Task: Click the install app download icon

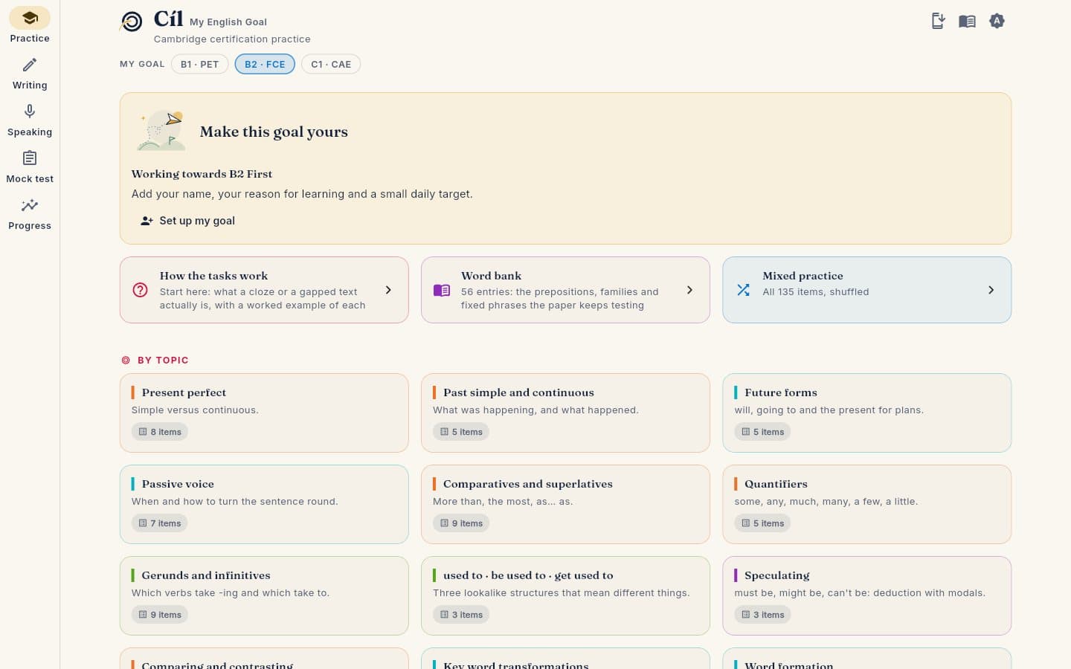Action: point(938,21)
